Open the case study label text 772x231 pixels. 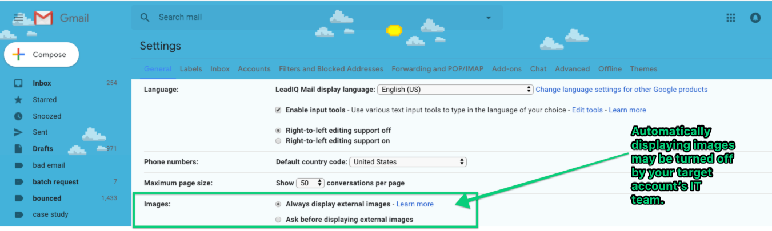click(x=50, y=215)
